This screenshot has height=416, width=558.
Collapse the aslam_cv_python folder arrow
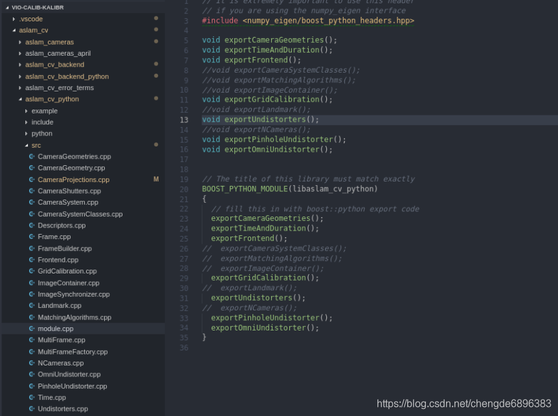20,99
